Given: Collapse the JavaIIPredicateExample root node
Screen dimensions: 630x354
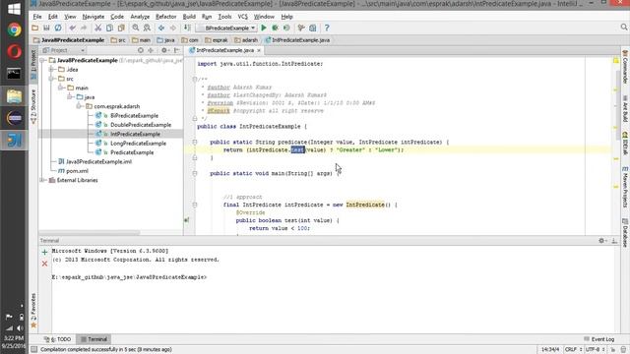Looking at the screenshot, I should point(42,60).
